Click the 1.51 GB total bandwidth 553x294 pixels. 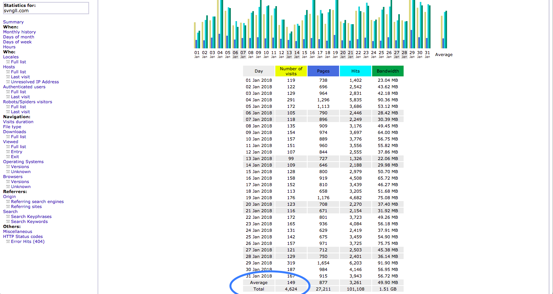click(388, 289)
